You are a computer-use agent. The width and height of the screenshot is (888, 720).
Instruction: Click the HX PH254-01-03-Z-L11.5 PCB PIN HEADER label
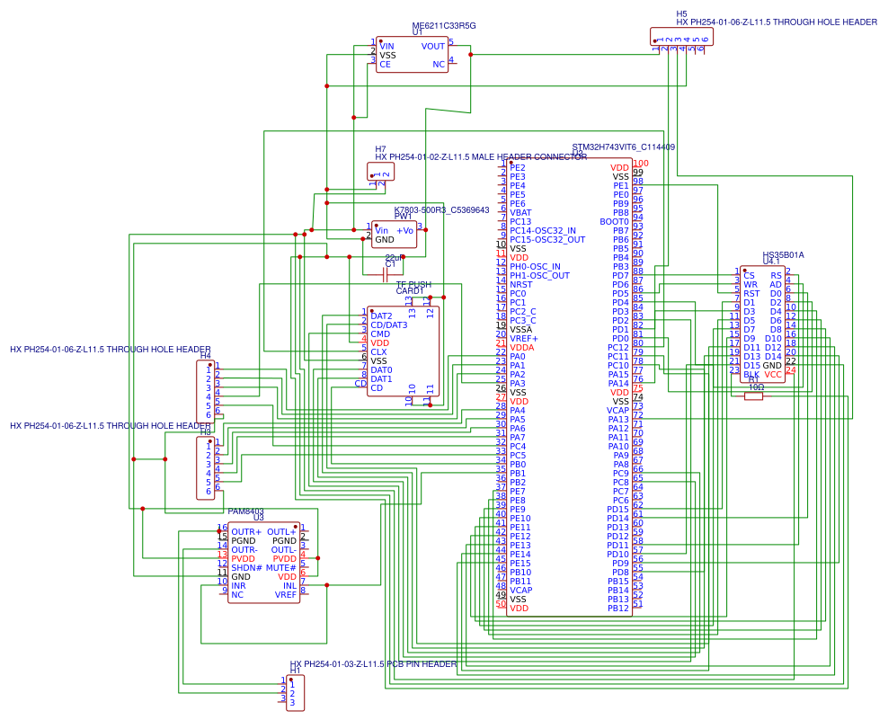tap(373, 664)
